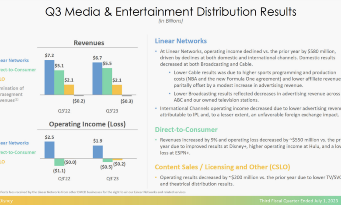Click the Q3'22 label under Operating Income chart

click(63, 178)
